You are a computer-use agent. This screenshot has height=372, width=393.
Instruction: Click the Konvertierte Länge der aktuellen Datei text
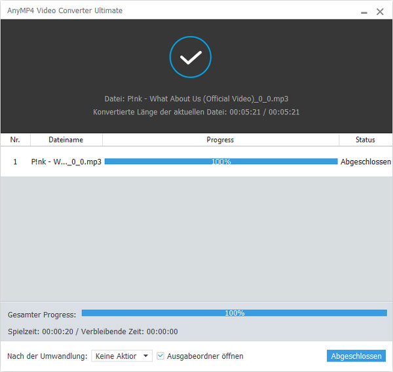(x=196, y=112)
